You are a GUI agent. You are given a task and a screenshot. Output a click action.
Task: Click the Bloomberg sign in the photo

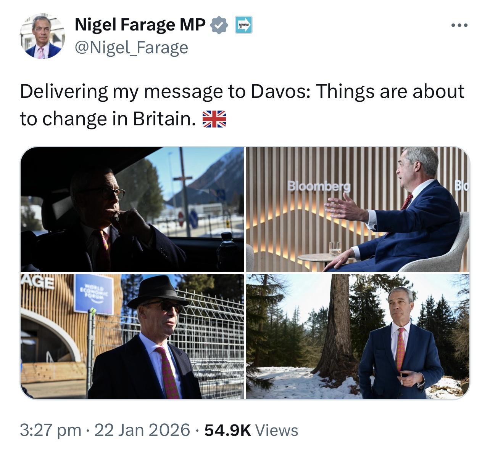[319, 186]
